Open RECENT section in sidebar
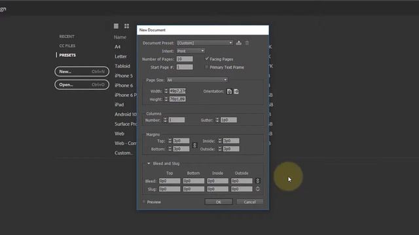Image resolution: width=419 pixels, height=235 pixels. [x=67, y=37]
